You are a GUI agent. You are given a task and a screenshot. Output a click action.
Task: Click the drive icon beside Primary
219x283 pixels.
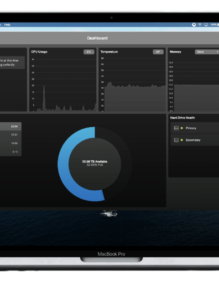point(176,128)
